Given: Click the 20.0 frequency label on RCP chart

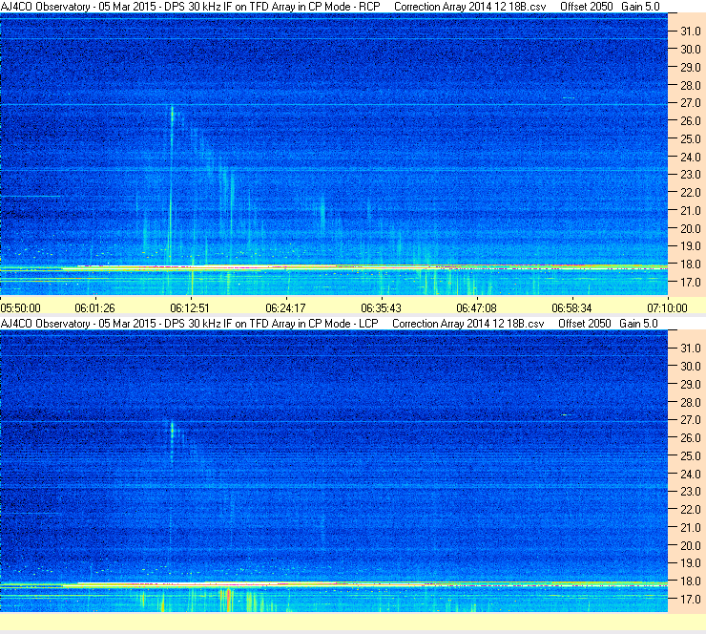Looking at the screenshot, I should pyautogui.click(x=690, y=228).
